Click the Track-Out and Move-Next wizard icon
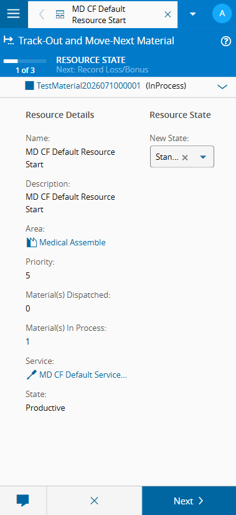Viewport: 236px width, 515px height. click(9, 41)
